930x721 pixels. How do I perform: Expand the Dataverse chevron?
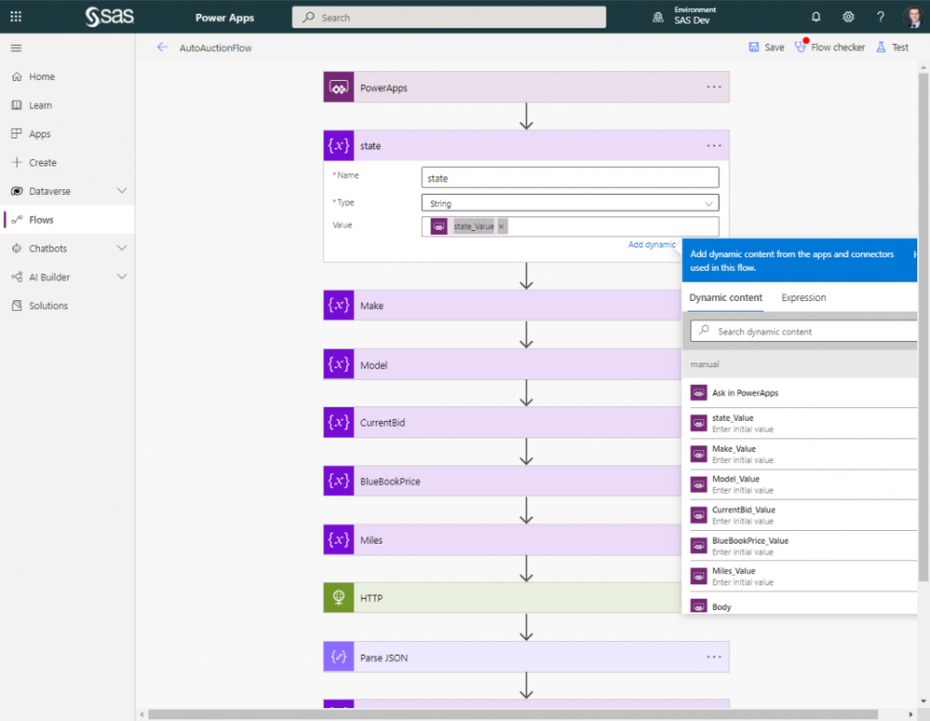coord(122,191)
